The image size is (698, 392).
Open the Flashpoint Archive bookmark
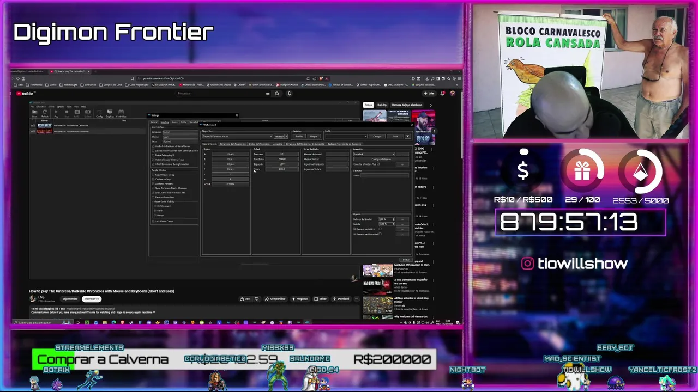point(287,85)
